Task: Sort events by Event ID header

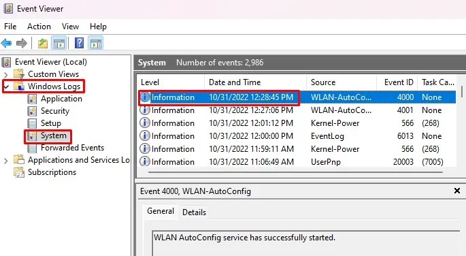Action: (x=397, y=82)
